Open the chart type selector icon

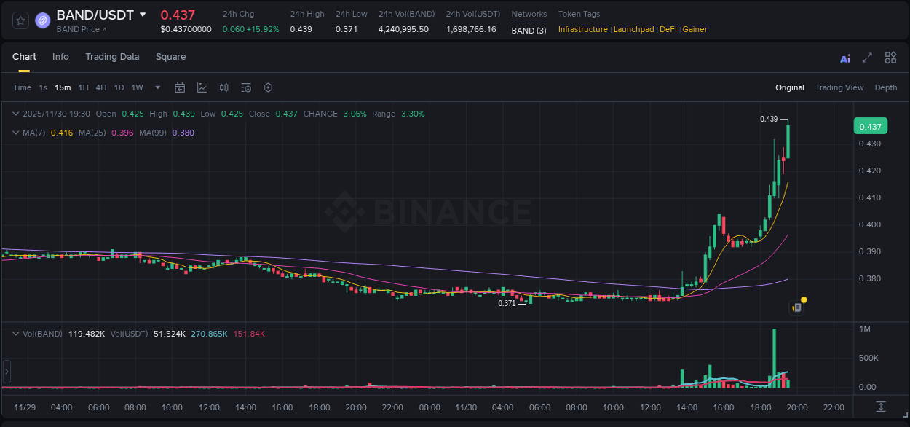[x=202, y=87]
